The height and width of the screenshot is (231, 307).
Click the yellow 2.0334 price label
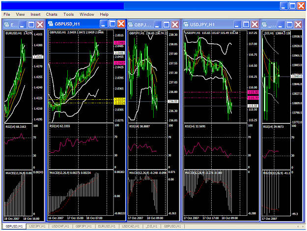(120, 100)
